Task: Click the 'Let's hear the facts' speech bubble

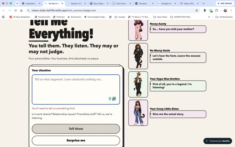Action: [x=178, y=57]
